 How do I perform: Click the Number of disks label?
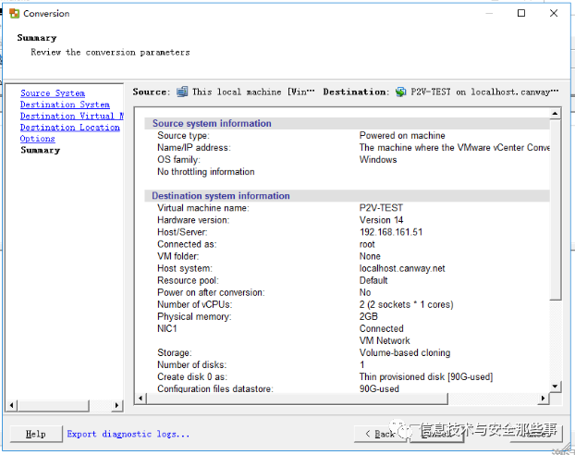[x=191, y=364]
